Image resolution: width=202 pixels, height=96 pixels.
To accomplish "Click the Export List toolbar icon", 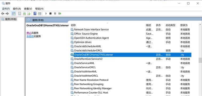I will pos(29,14).
